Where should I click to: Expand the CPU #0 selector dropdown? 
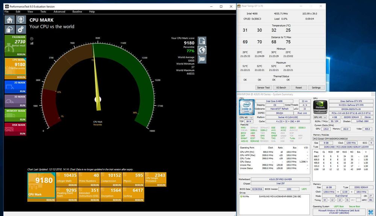point(246,118)
